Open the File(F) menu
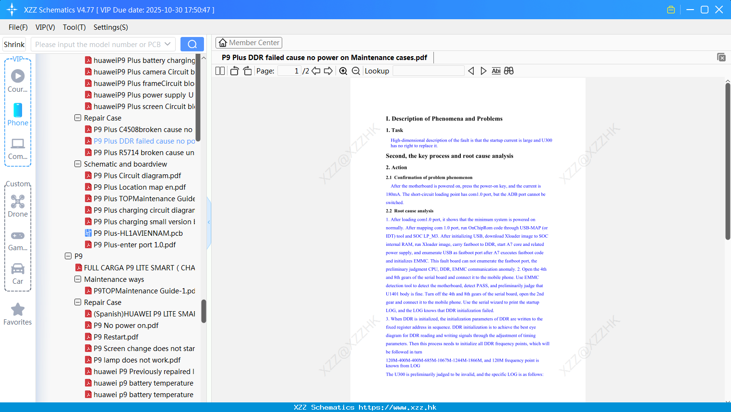Screen dimensions: 731x412 [18, 27]
